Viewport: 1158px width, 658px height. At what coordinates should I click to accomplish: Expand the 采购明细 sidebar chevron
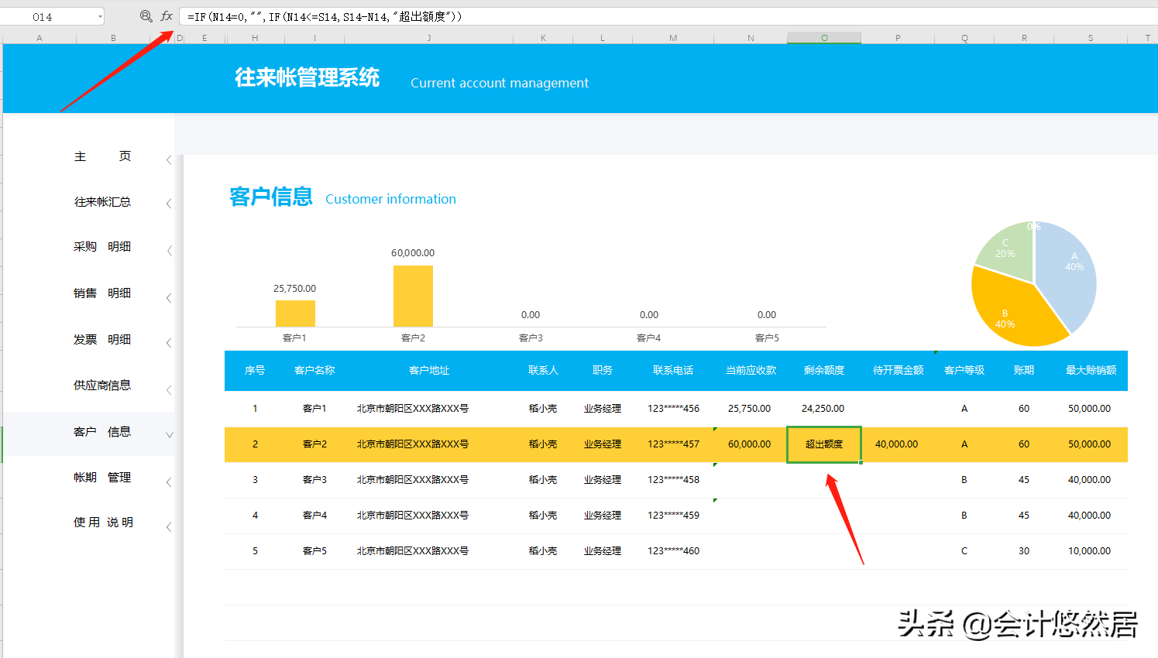click(169, 249)
